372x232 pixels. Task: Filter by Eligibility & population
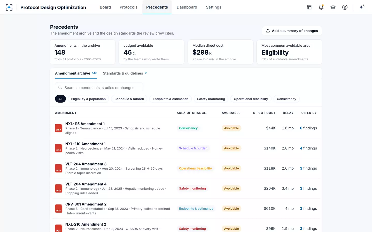point(88,99)
